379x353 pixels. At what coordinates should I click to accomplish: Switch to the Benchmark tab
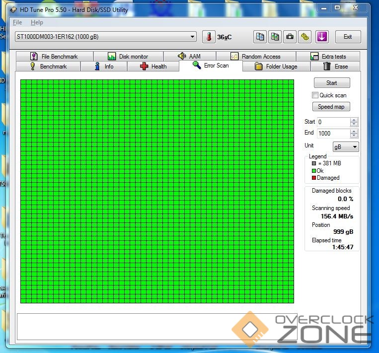48,67
